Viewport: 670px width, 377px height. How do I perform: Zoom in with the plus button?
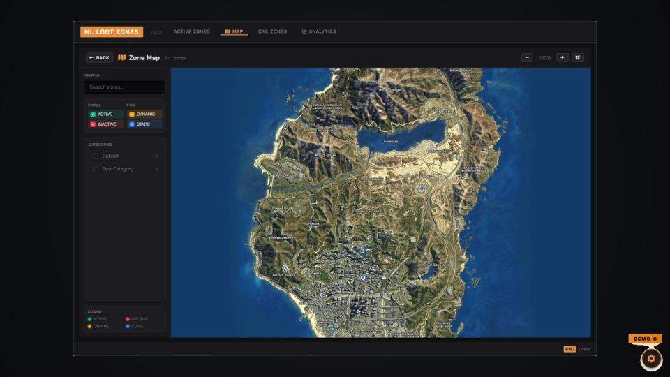point(563,58)
